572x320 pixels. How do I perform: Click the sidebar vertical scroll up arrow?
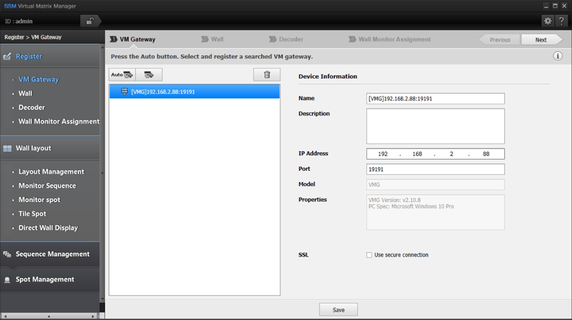(x=102, y=47)
